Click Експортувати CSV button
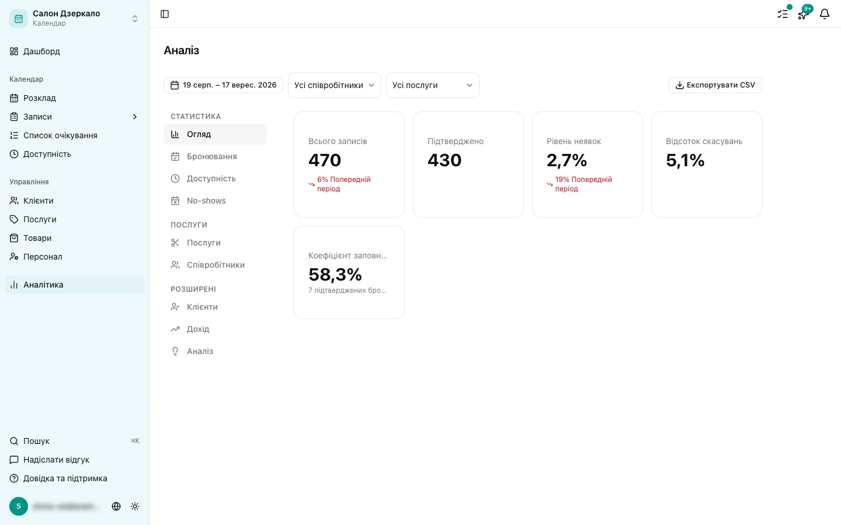 click(x=715, y=85)
